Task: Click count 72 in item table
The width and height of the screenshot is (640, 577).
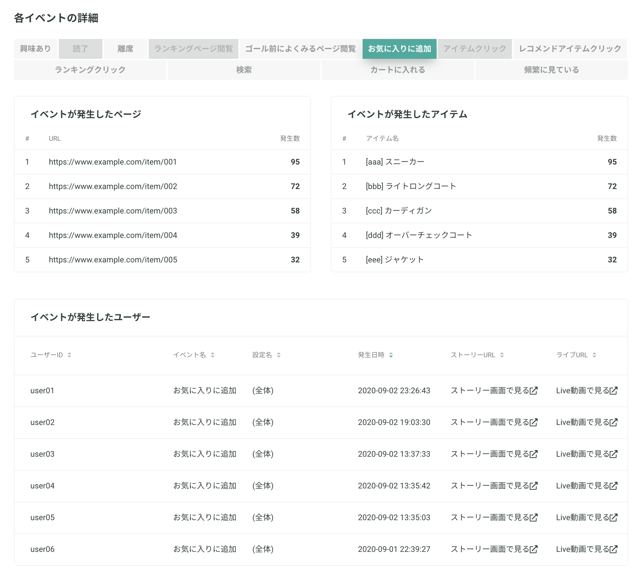Action: [612, 186]
